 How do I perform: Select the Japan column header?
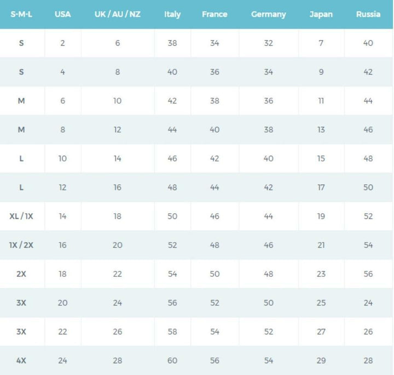tap(321, 14)
